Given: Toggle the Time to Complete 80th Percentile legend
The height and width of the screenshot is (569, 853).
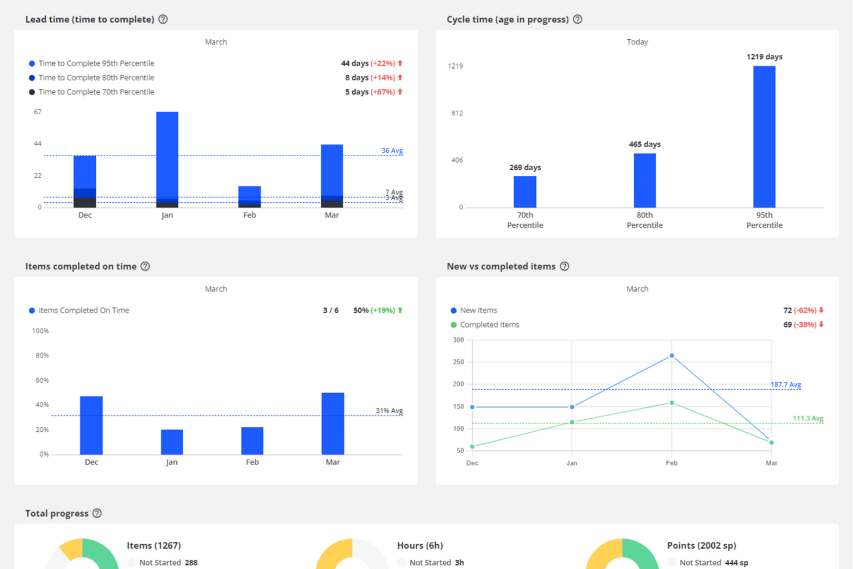Looking at the screenshot, I should (91, 78).
